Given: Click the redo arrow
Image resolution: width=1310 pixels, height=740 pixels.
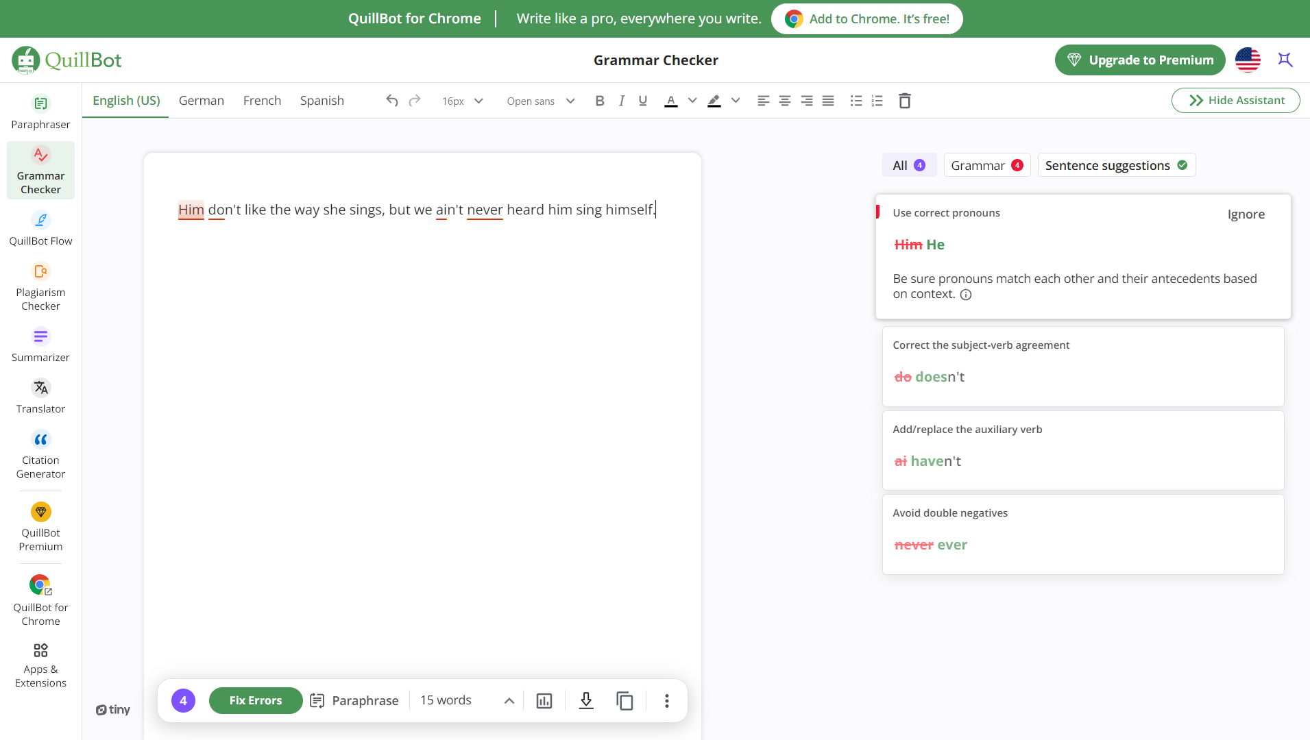Looking at the screenshot, I should tap(415, 101).
